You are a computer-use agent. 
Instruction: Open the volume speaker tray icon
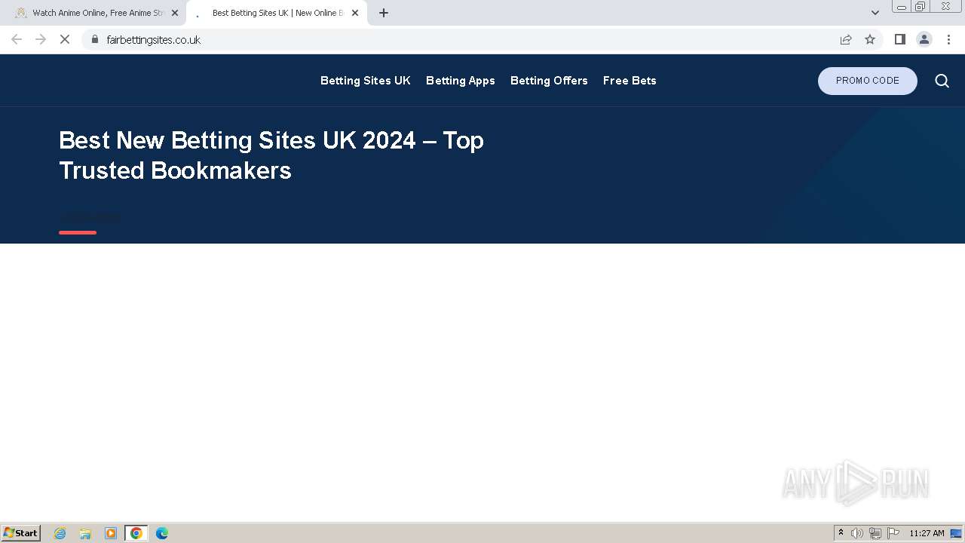pyautogui.click(x=857, y=533)
